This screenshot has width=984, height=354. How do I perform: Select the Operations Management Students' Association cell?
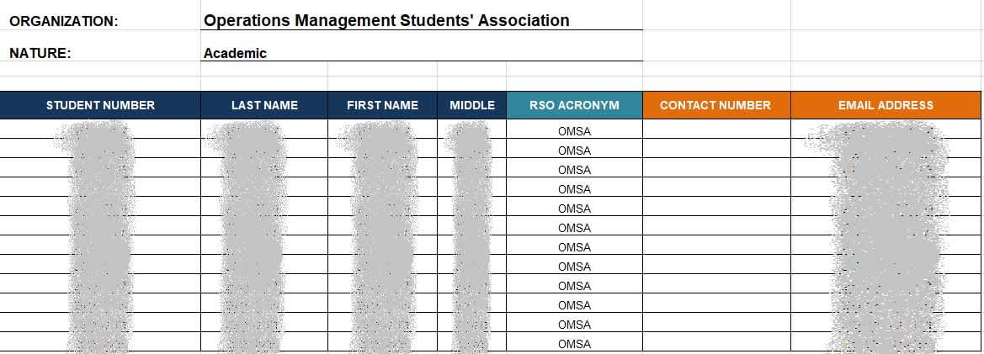pyautogui.click(x=422, y=21)
